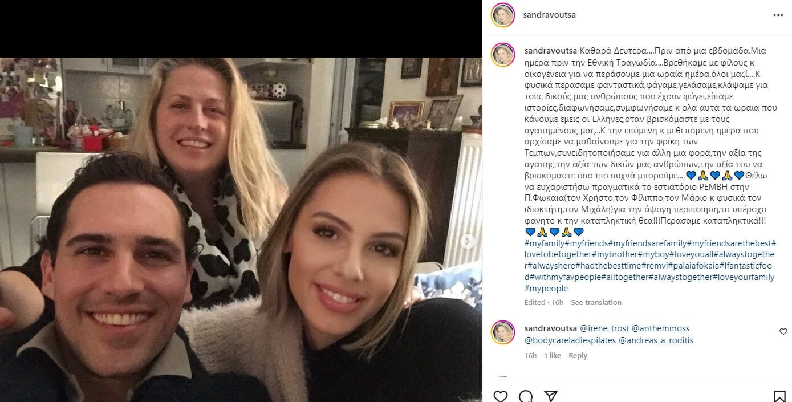Open the commenter avatar next to the mentions

(503, 332)
